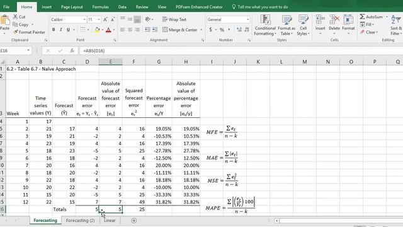Open the Review tab
The height and width of the screenshot is (227, 403).
click(x=142, y=7)
